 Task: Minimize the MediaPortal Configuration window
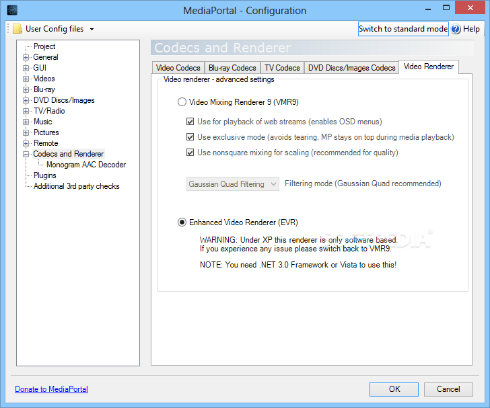coord(428,9)
